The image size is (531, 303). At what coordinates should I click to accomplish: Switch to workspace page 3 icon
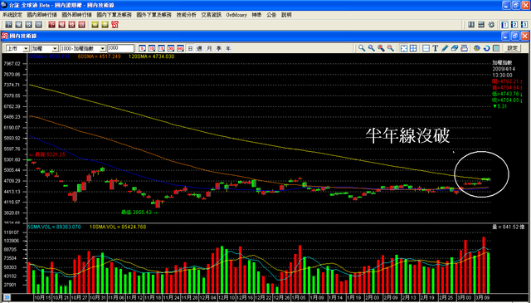(x=524, y=24)
